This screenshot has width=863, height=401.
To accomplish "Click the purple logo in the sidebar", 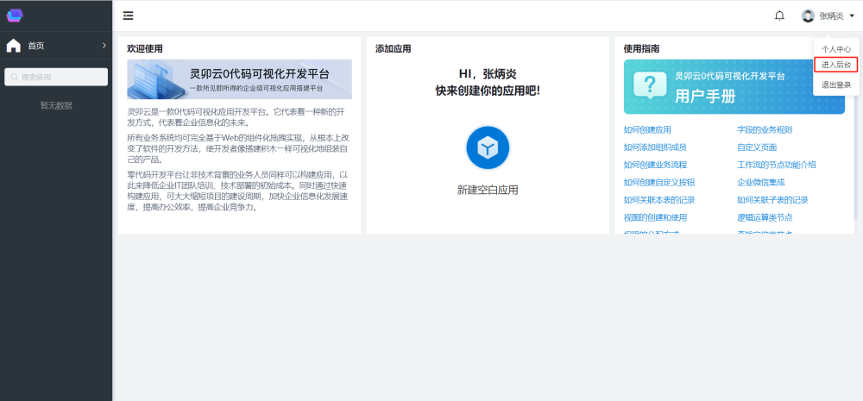I will tap(15, 15).
